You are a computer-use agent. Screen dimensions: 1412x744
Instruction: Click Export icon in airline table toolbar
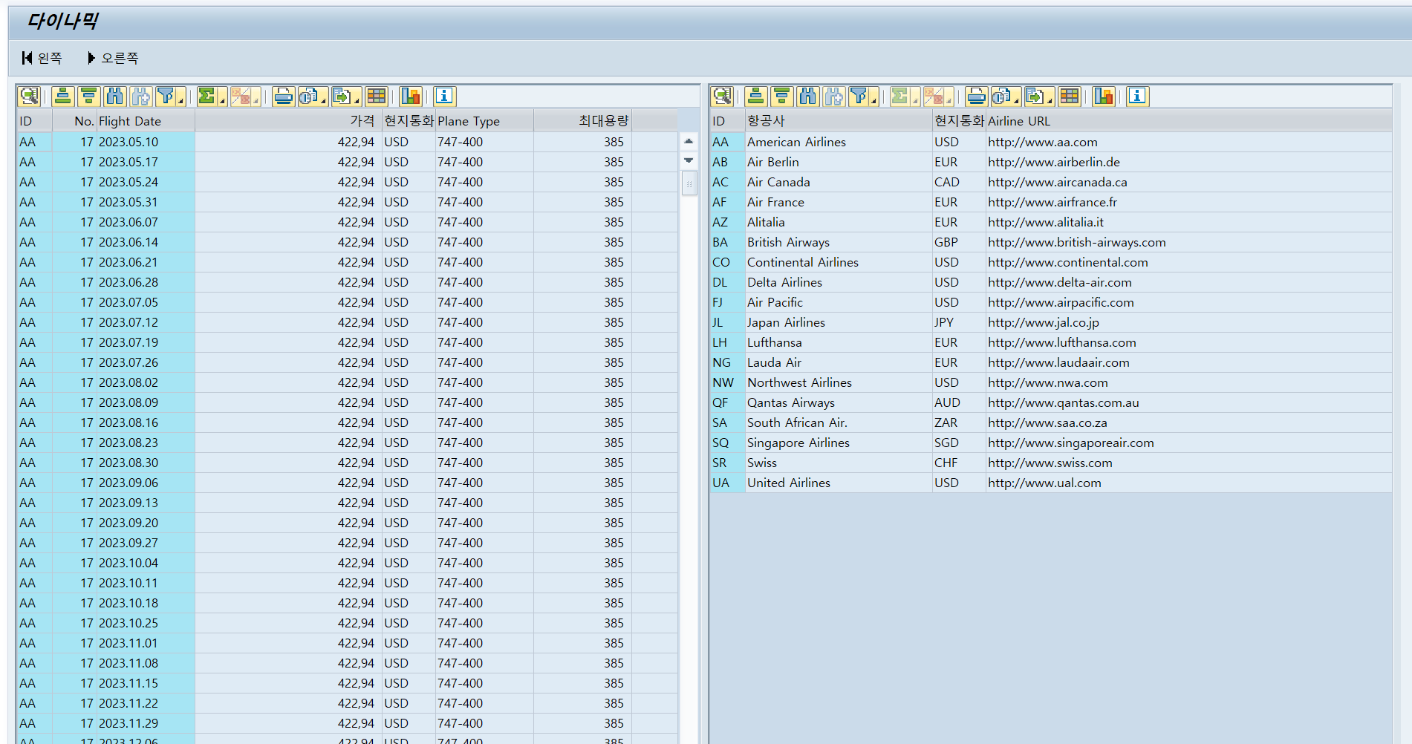pyautogui.click(x=1035, y=96)
